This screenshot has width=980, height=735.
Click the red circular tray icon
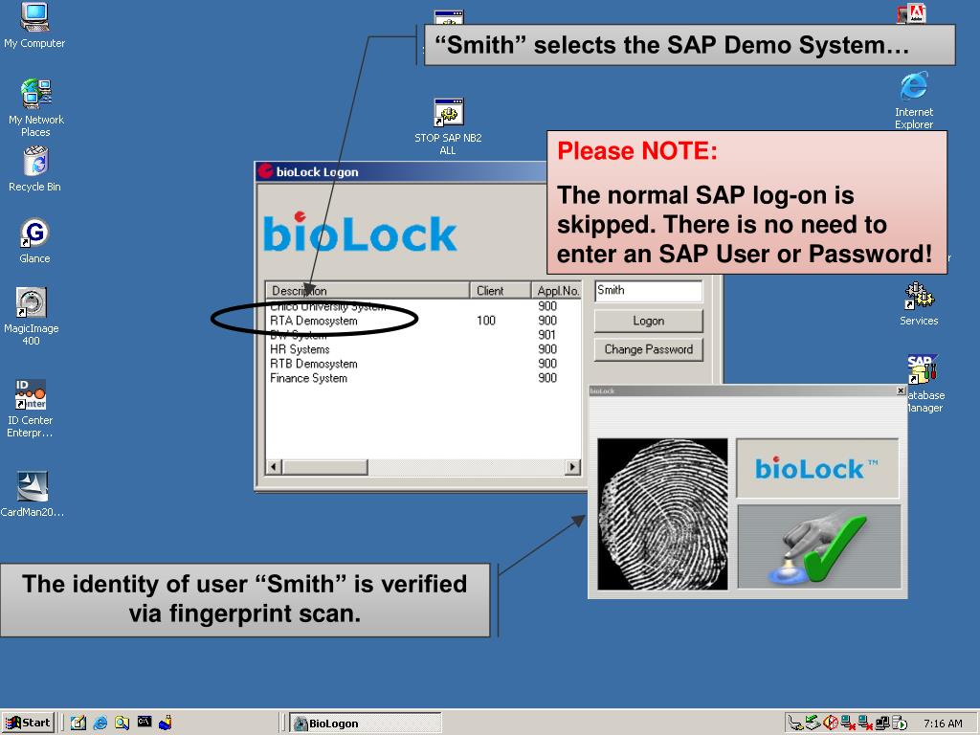[x=831, y=723]
